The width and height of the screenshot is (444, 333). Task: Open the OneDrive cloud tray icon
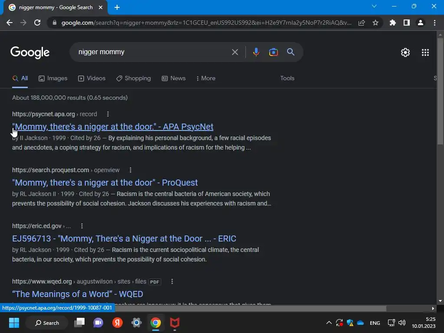point(360,323)
